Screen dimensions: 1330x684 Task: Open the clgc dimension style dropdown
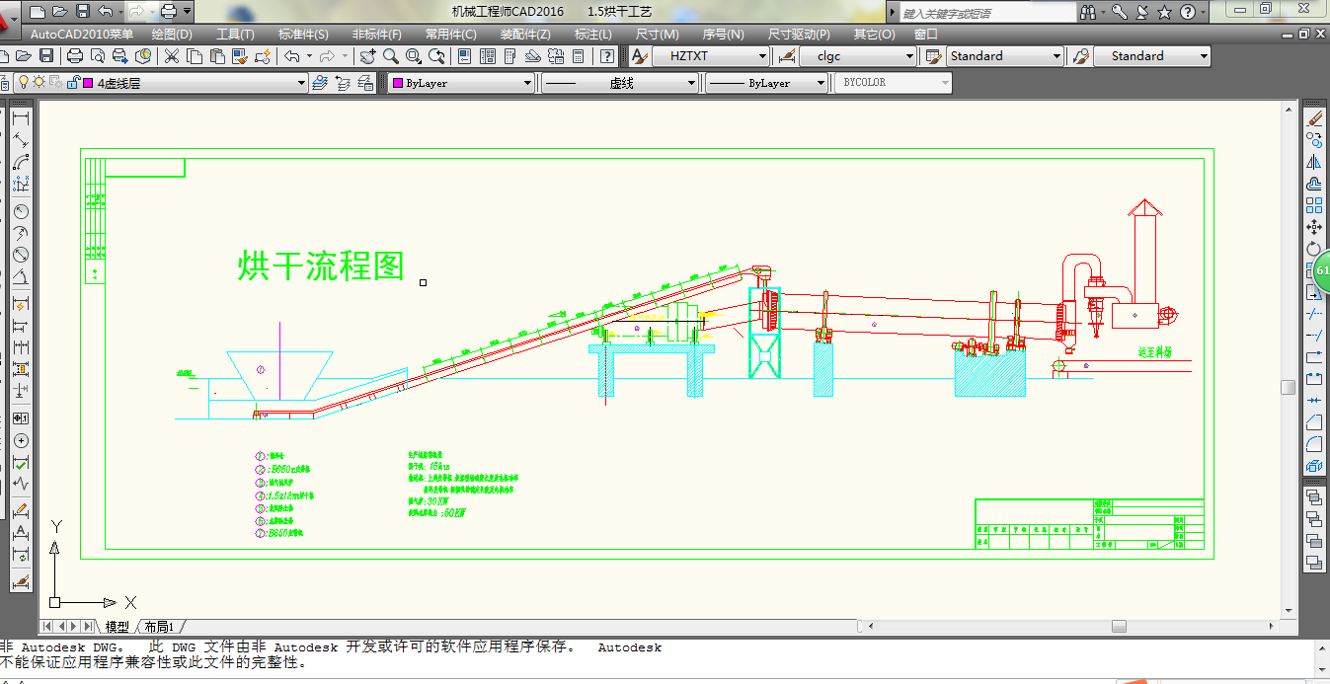(909, 56)
